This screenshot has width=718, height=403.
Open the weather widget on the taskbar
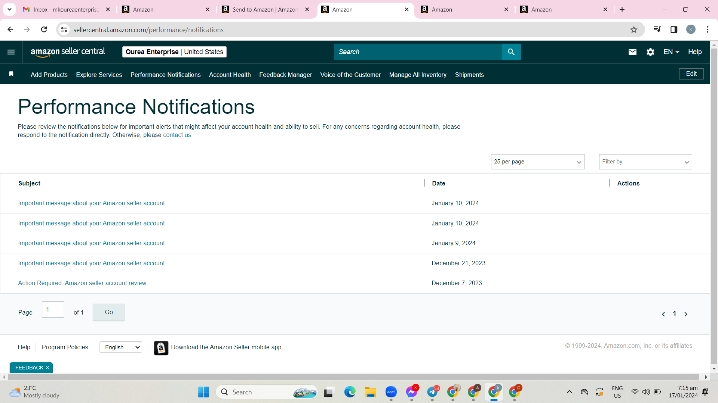point(34,392)
